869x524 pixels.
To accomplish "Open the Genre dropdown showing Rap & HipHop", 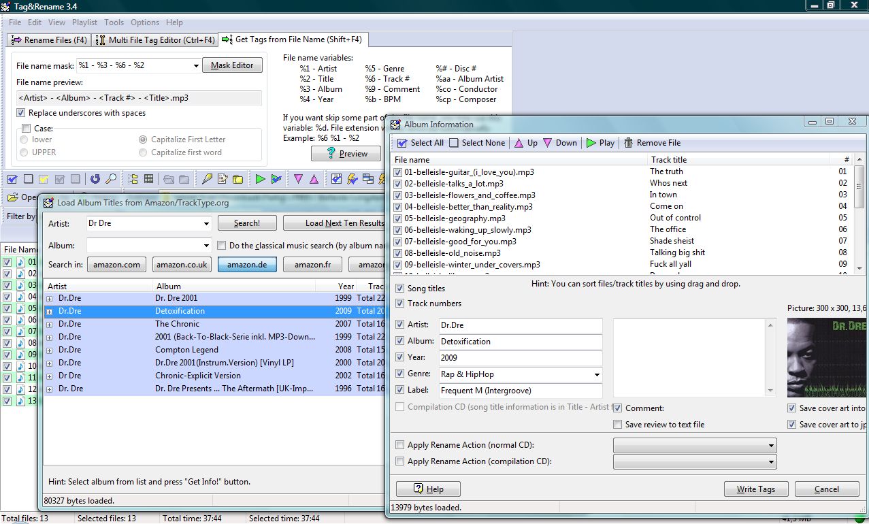I will coord(597,374).
